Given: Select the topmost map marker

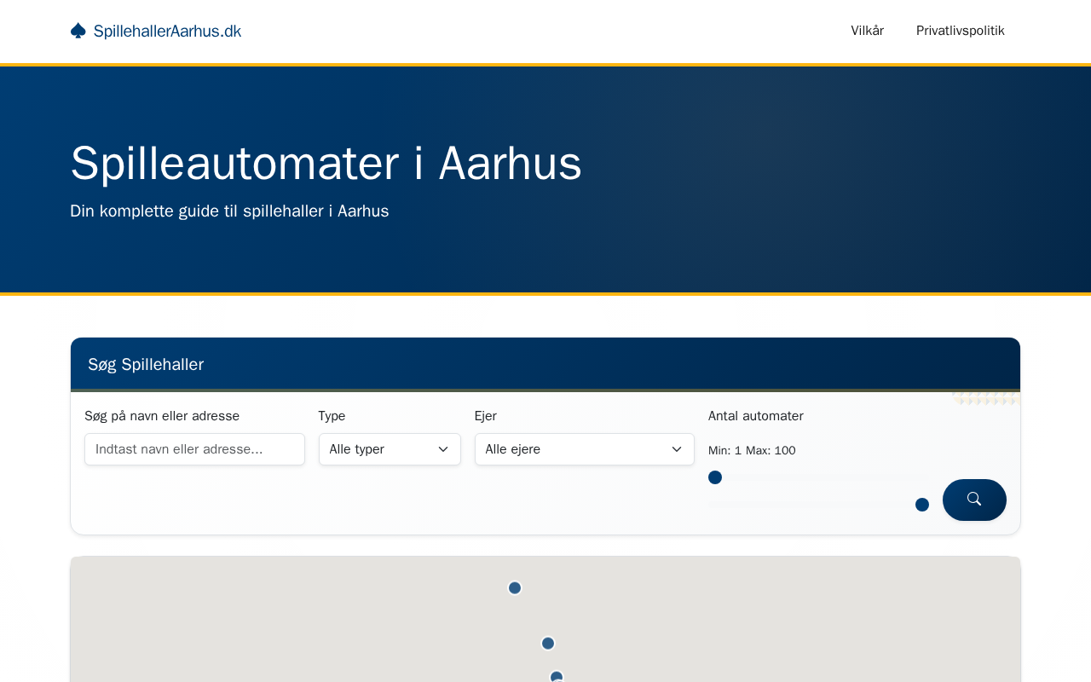Looking at the screenshot, I should tap(515, 588).
